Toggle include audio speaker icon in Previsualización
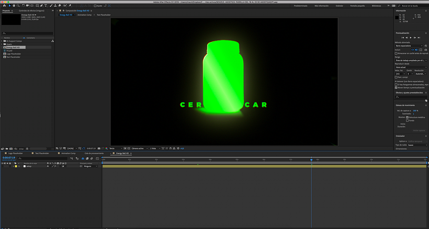Screen dimensions: 429x229 pos(416,50)
